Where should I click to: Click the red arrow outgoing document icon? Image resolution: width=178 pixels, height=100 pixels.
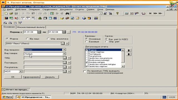pyautogui.click(x=16, y=18)
